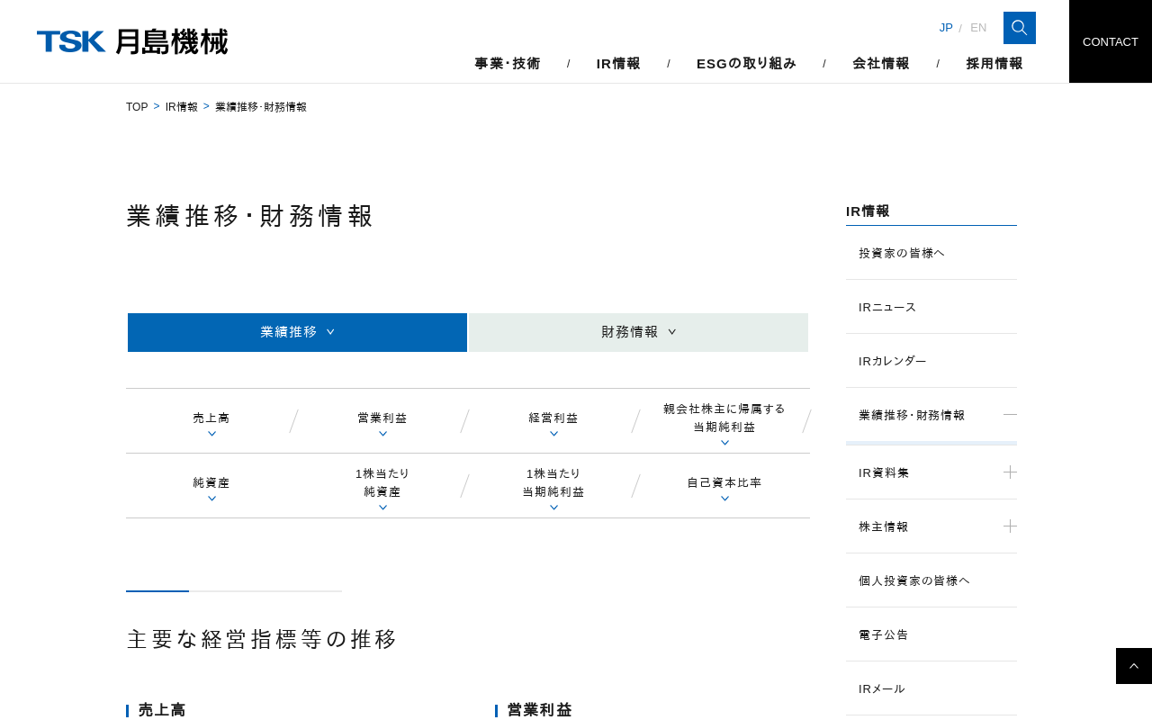Viewport: 1152px width, 720px height.
Task: Jump to 経常利益 section anchor
Action: coord(553,421)
